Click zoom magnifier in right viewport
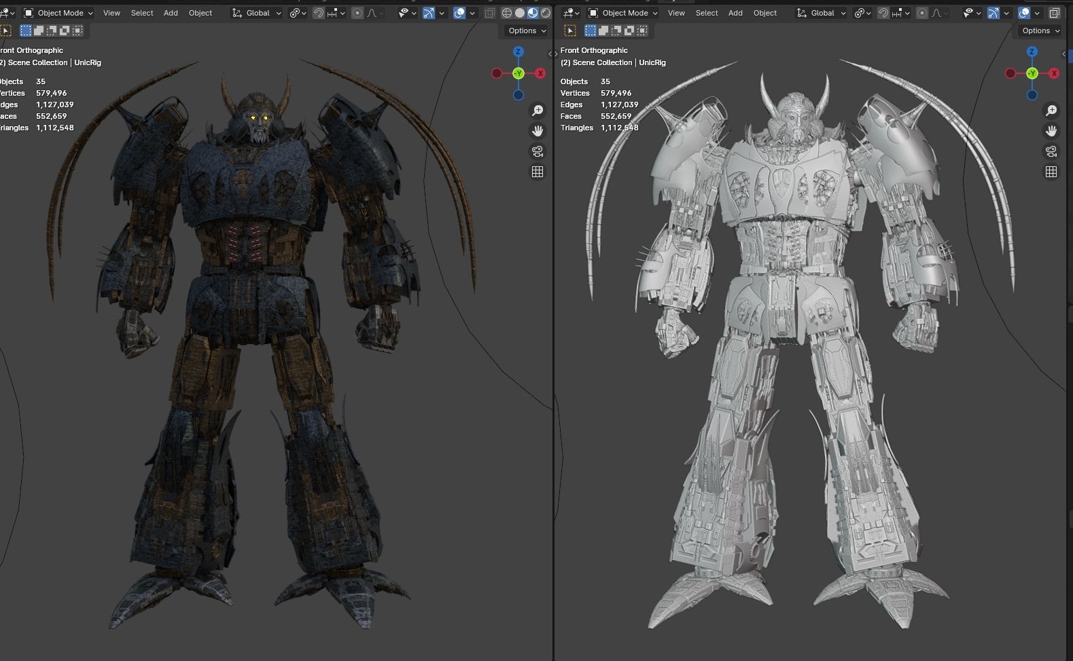This screenshot has width=1073, height=661. 1051,111
